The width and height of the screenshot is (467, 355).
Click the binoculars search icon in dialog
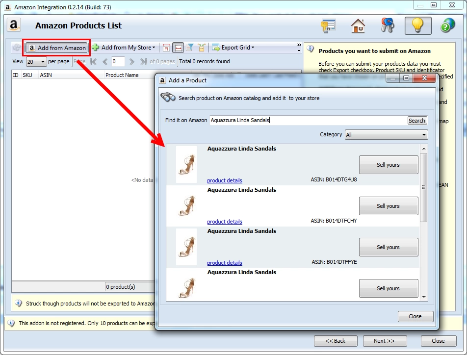pyautogui.click(x=168, y=97)
